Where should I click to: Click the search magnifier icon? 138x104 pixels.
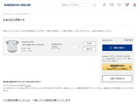(x=94, y=5)
